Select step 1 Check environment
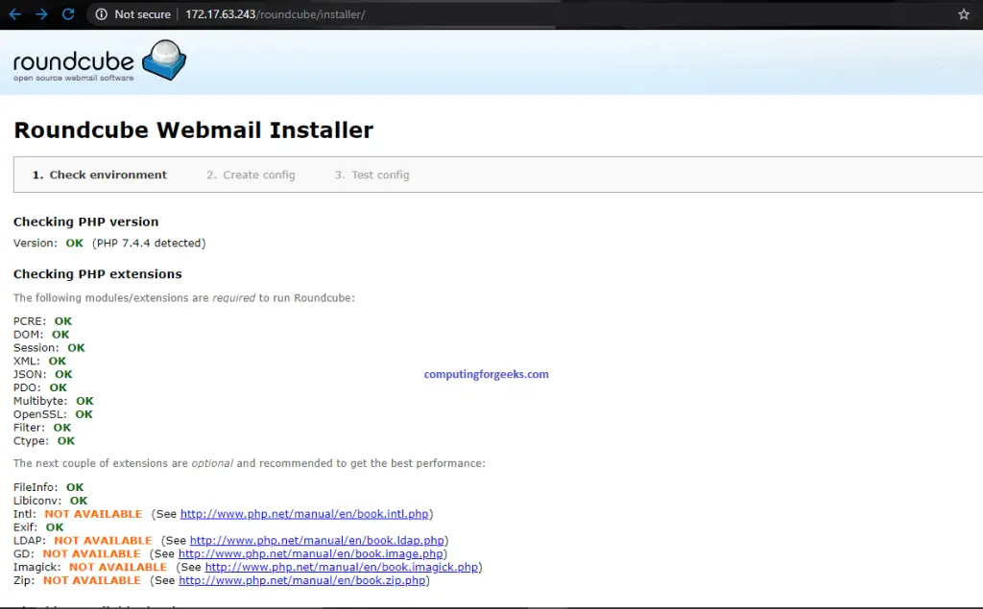Viewport: 983px width, 609px height. tap(100, 175)
